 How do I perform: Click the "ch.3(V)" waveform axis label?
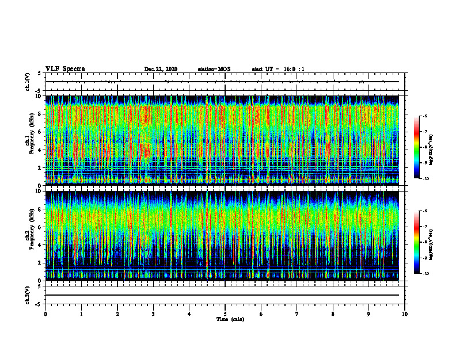pos(27,295)
